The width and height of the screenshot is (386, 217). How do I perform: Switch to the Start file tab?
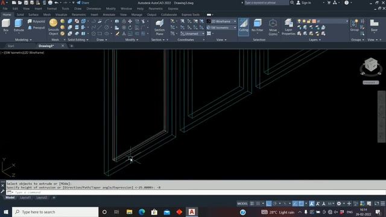click(11, 46)
